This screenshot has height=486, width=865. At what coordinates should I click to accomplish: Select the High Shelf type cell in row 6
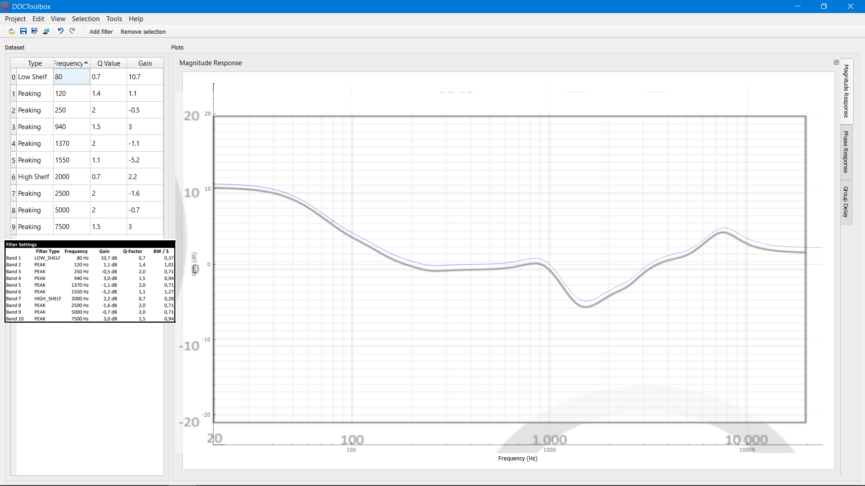34,177
